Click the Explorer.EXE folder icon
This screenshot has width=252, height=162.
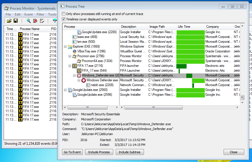[x=70, y=47]
